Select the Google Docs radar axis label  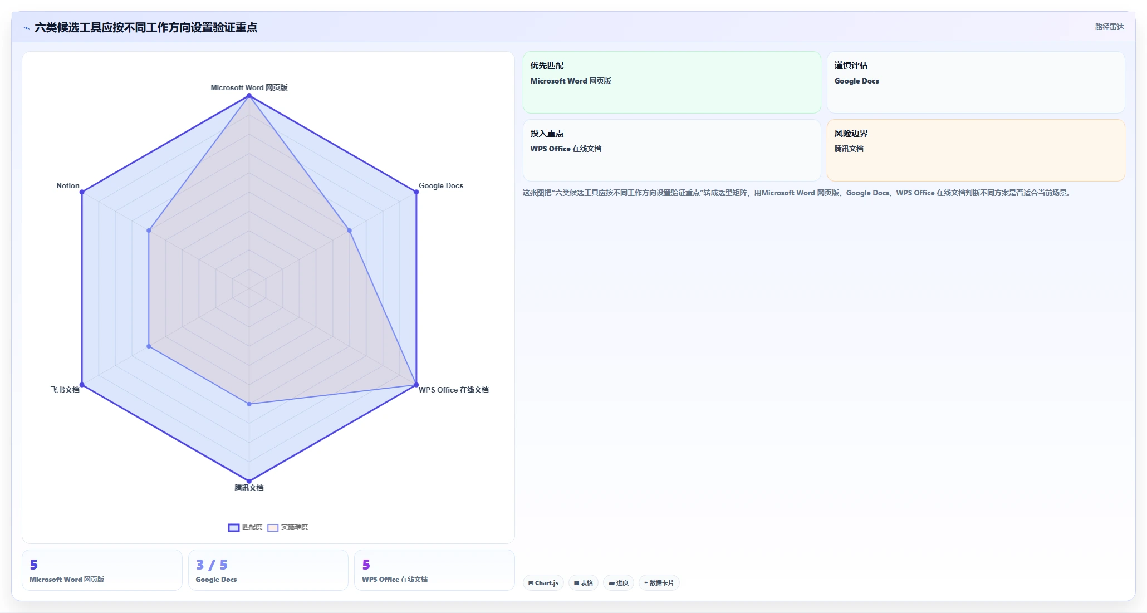tap(441, 185)
